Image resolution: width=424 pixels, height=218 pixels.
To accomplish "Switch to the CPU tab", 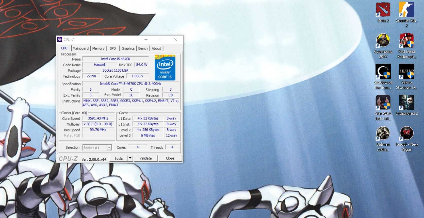I will (x=64, y=48).
